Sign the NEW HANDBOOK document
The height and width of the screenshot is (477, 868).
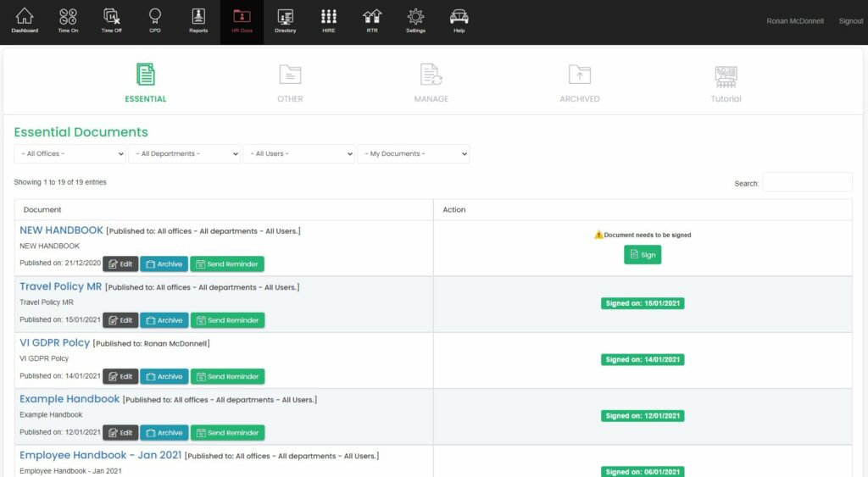pos(643,254)
